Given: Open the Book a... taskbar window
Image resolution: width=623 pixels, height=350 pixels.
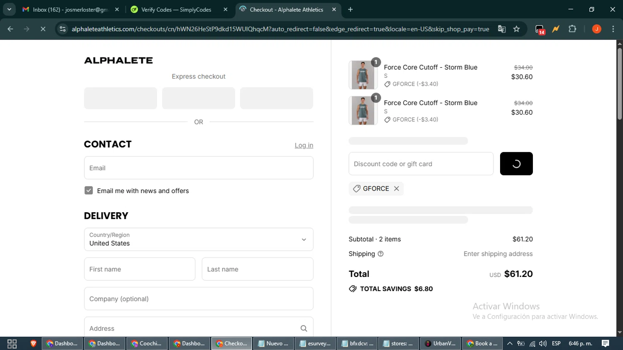Looking at the screenshot, I should pos(482,343).
